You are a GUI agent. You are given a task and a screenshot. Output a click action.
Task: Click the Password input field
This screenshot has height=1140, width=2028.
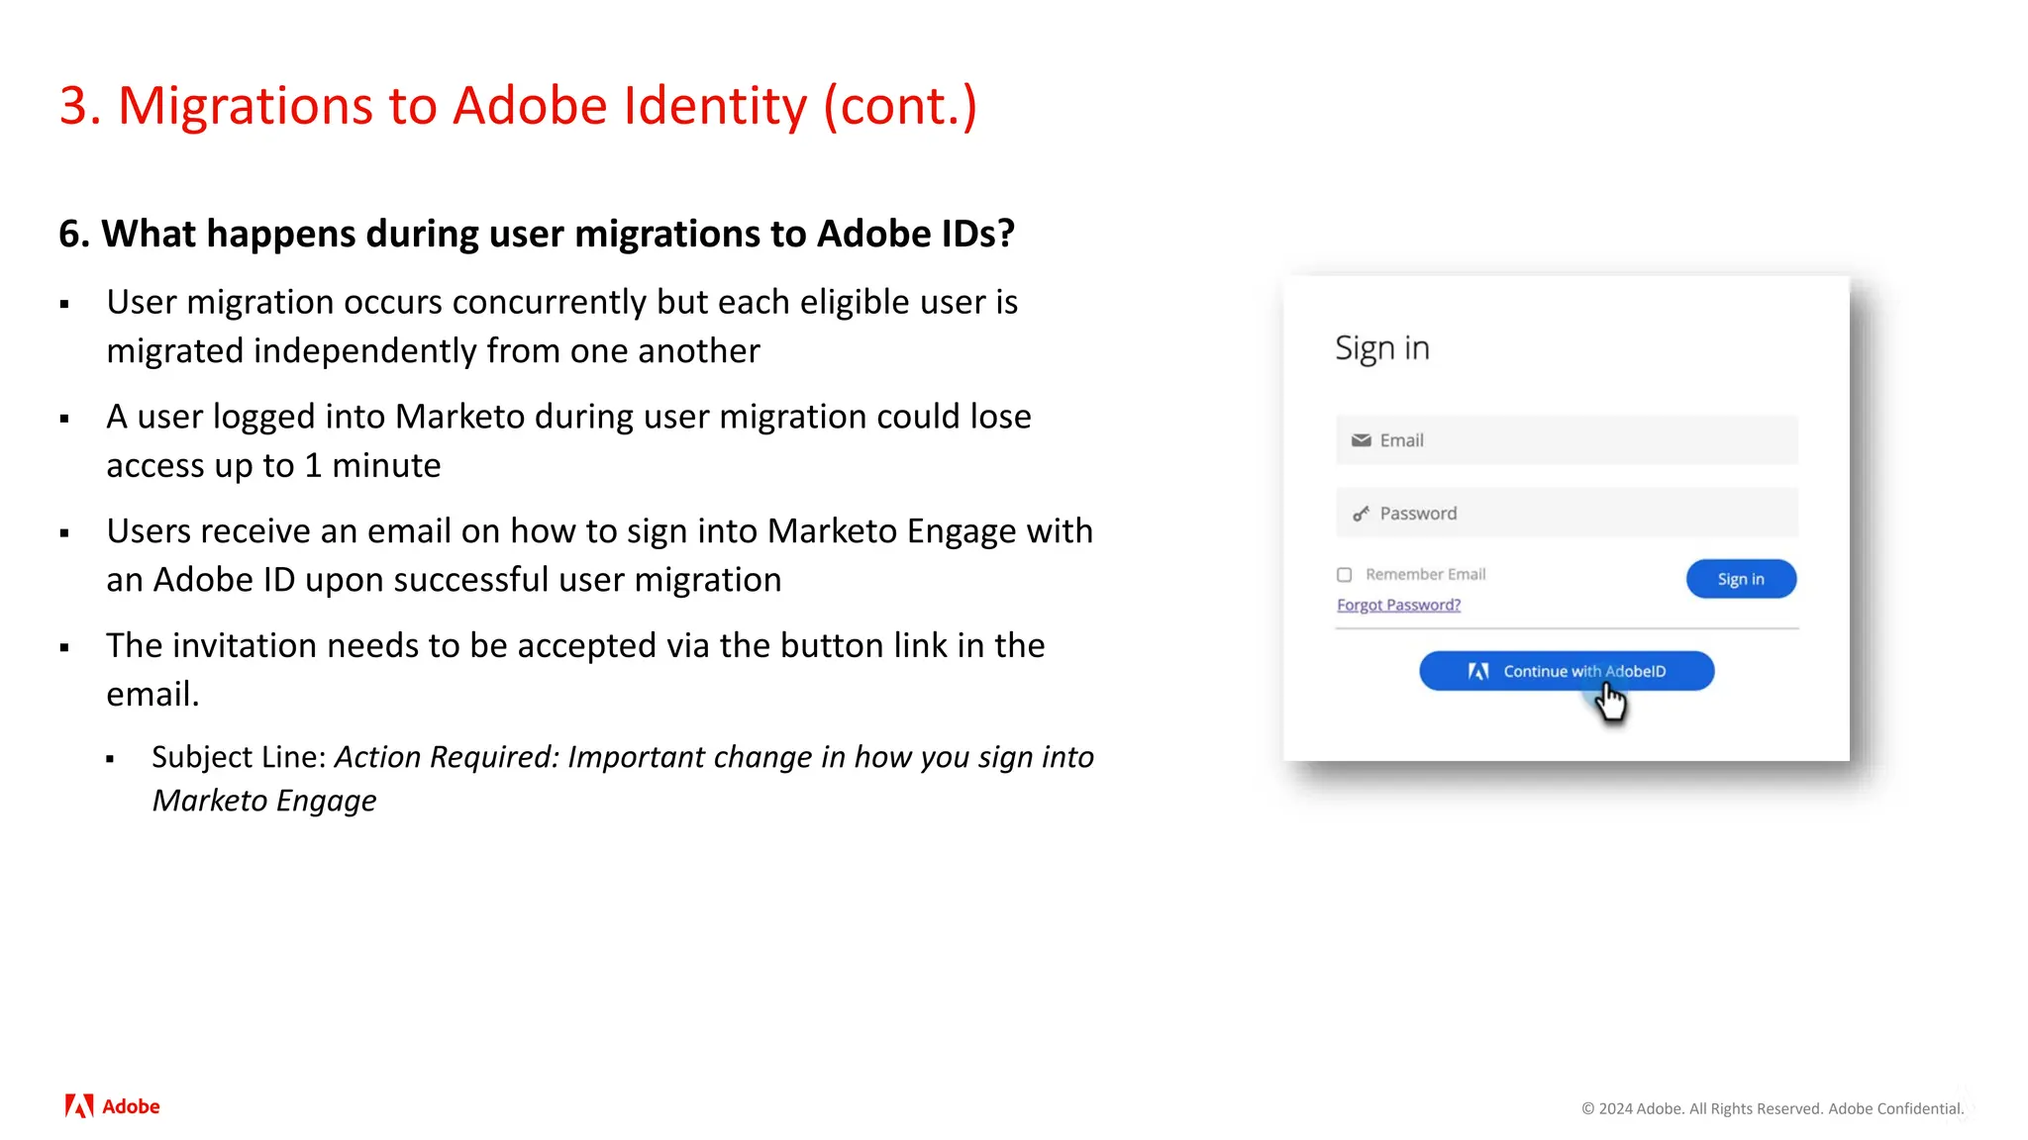(x=1567, y=513)
